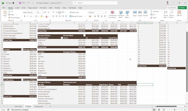Click the fill color swatch button
Screen dimensions: 188x111
point(41,16)
